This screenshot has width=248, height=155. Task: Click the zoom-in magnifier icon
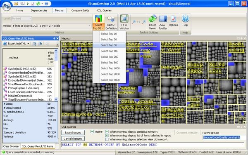(134, 22)
